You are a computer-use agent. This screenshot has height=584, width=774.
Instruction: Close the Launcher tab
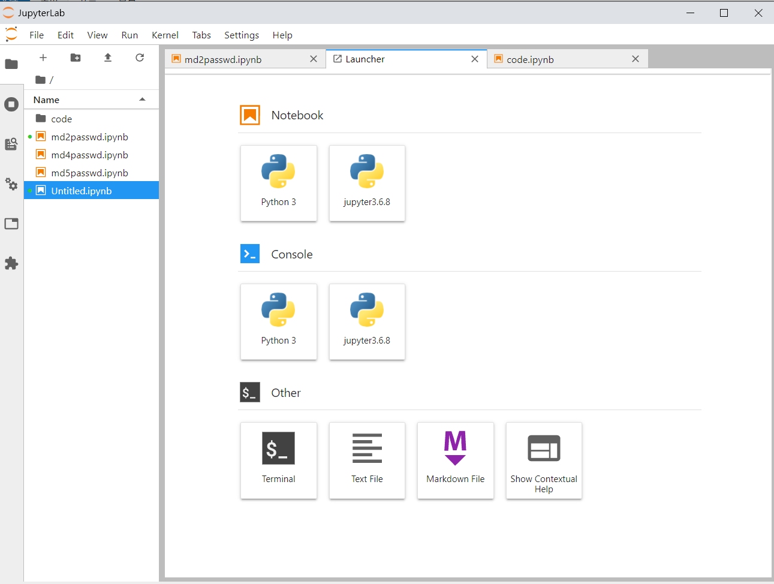[x=475, y=59]
